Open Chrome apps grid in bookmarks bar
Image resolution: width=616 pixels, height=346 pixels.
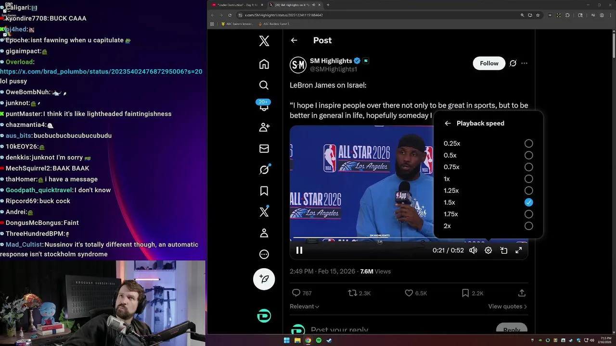[212, 24]
